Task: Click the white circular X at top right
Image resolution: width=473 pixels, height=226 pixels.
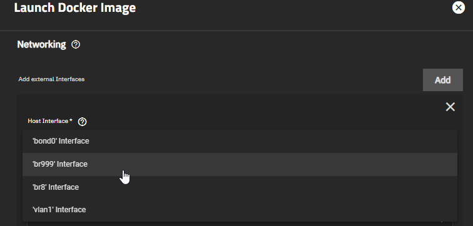Action: pos(458,7)
